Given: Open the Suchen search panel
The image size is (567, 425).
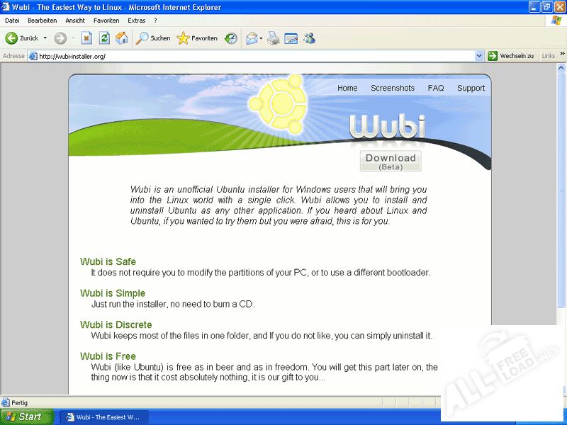Looking at the screenshot, I should (153, 38).
